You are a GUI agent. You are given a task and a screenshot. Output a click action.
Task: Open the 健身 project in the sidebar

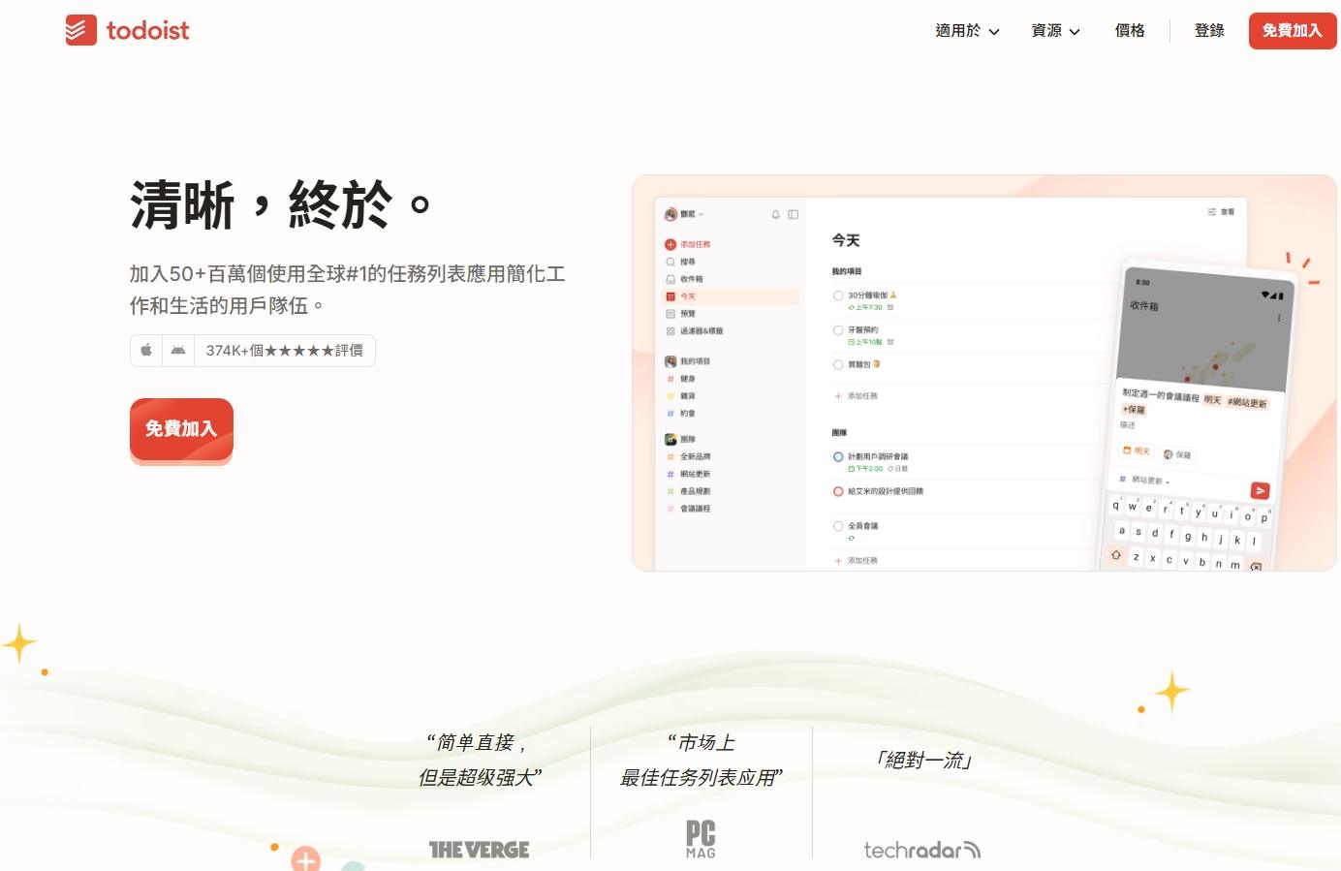coord(681,379)
